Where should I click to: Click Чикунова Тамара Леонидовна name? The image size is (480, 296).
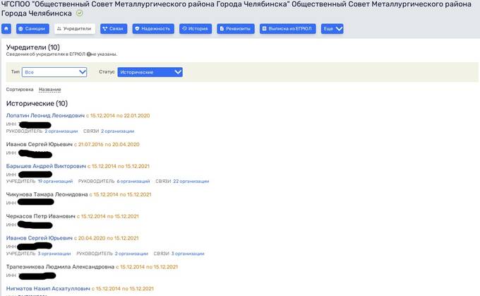pos(47,194)
